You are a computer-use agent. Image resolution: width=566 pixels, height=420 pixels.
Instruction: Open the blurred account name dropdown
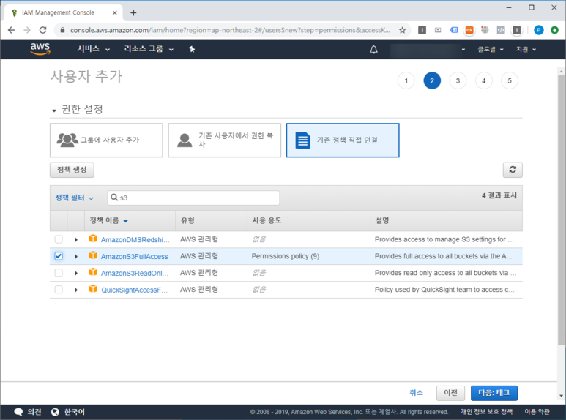(428, 50)
